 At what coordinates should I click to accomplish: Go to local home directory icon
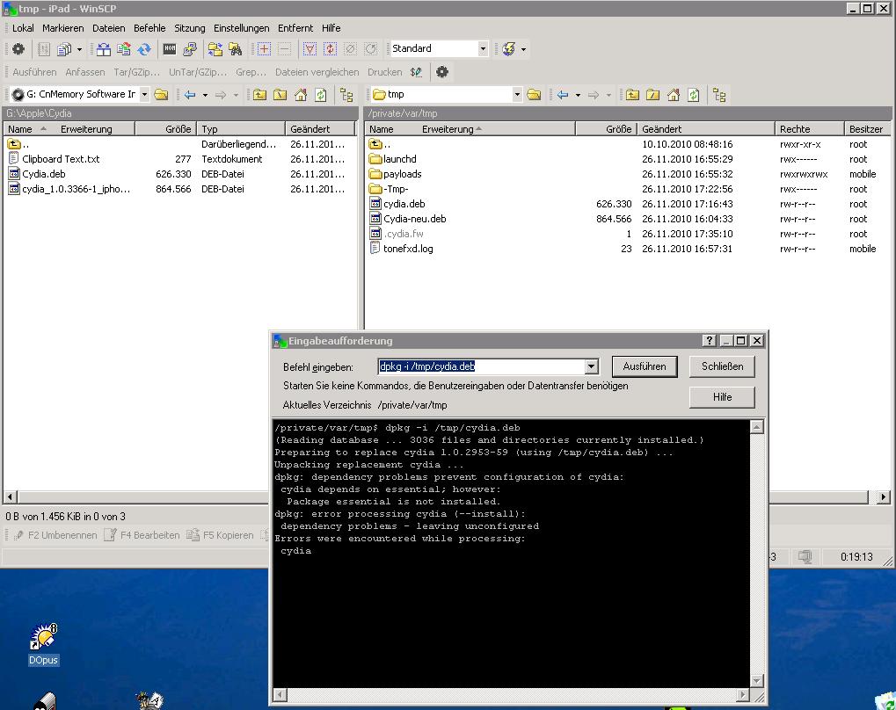pos(301,95)
